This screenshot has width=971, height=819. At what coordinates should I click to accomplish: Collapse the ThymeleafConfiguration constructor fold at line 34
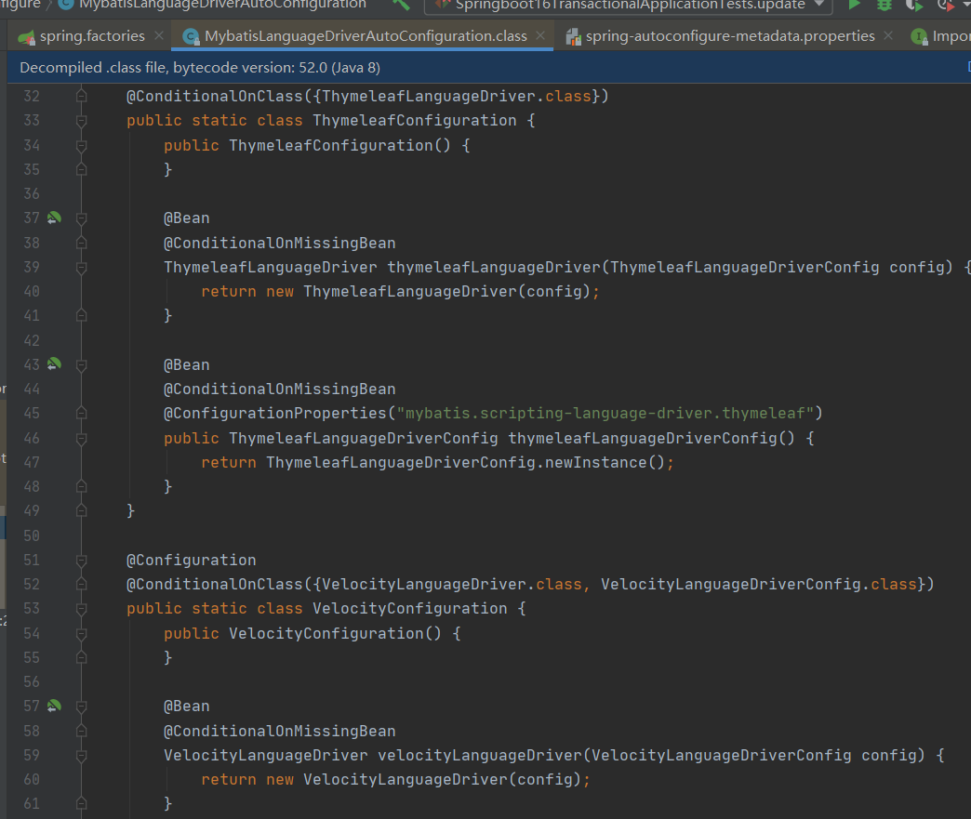point(81,145)
